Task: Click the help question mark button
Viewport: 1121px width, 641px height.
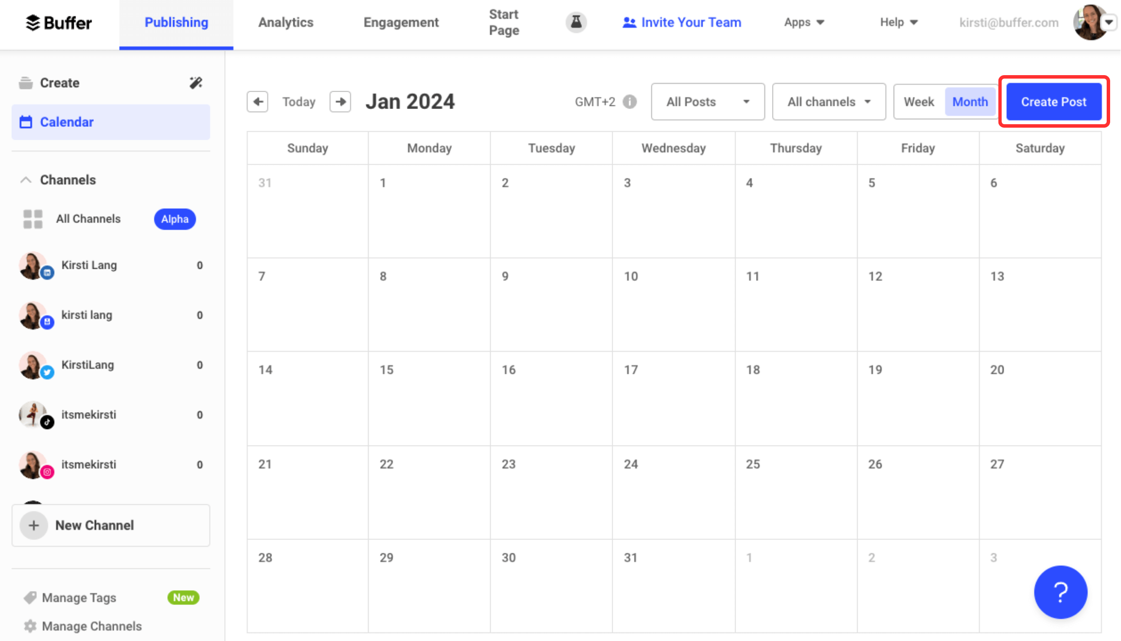Action: (x=1060, y=592)
